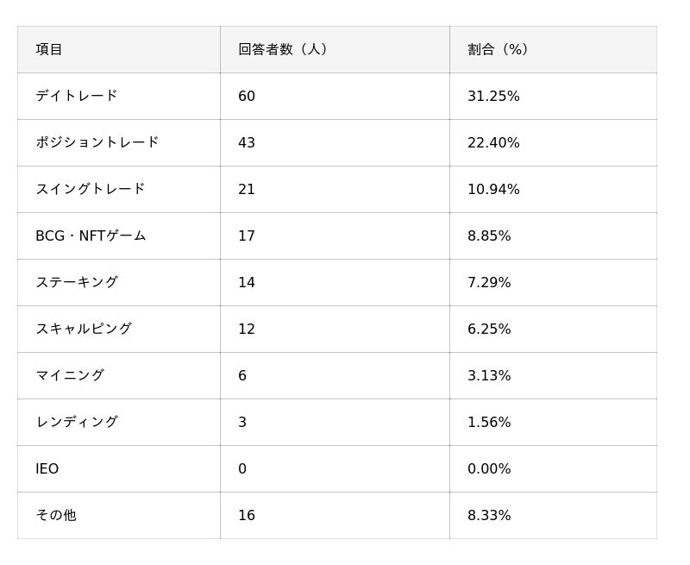Click the レンディング cell

77,423
